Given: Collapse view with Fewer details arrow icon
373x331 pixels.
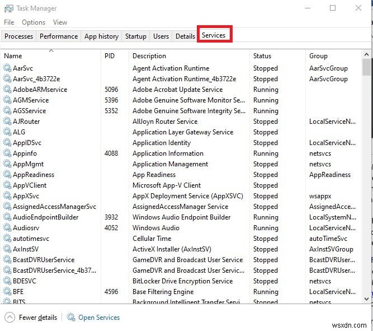Looking at the screenshot, I should [x=10, y=317].
